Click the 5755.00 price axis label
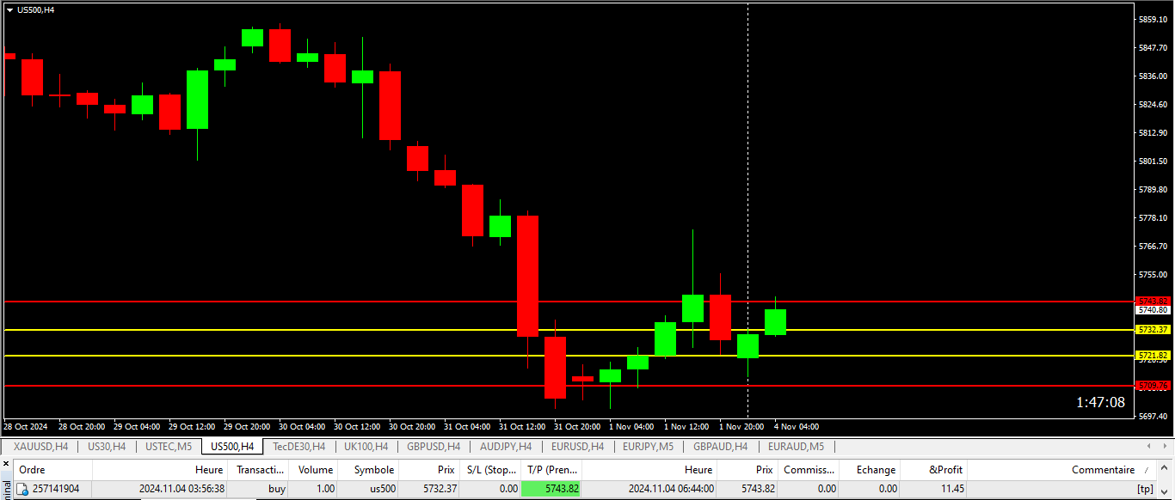This screenshot has height=500, width=1175. pos(1153,275)
